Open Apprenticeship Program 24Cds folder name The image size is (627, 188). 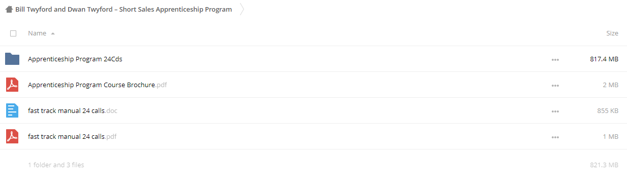(x=75, y=59)
